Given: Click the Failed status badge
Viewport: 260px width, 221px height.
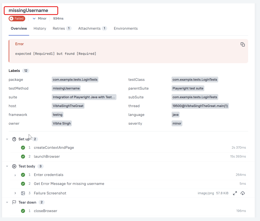Looking at the screenshot, I should pos(17,19).
